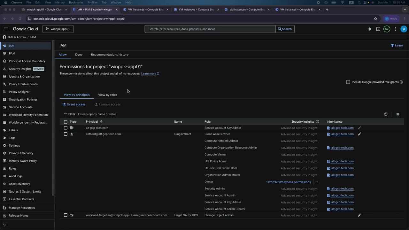Open a new browser tab
Screen dimensions: 409x230
pyautogui.click(x=327, y=10)
